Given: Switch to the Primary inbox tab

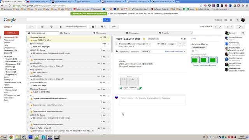Looking at the screenshot, I should [42, 33].
